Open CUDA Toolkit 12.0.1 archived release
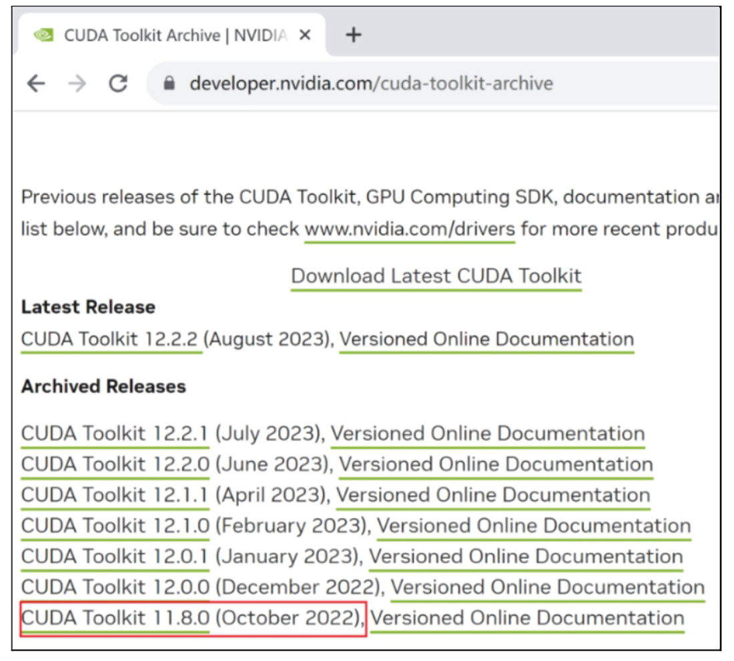The image size is (734, 661). (x=115, y=556)
